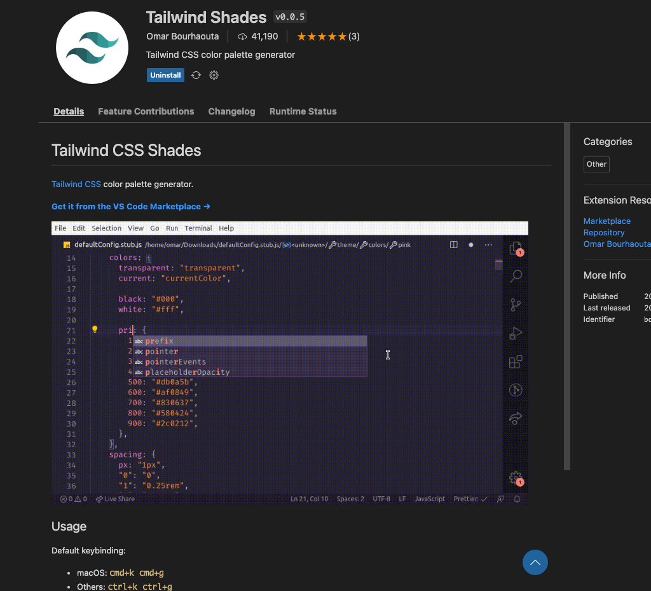Open the Run and Debug view
The width and height of the screenshot is (651, 591).
pos(516,333)
